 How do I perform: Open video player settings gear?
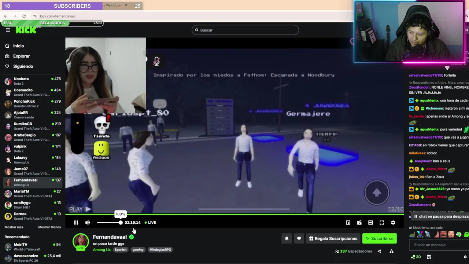coord(393,223)
